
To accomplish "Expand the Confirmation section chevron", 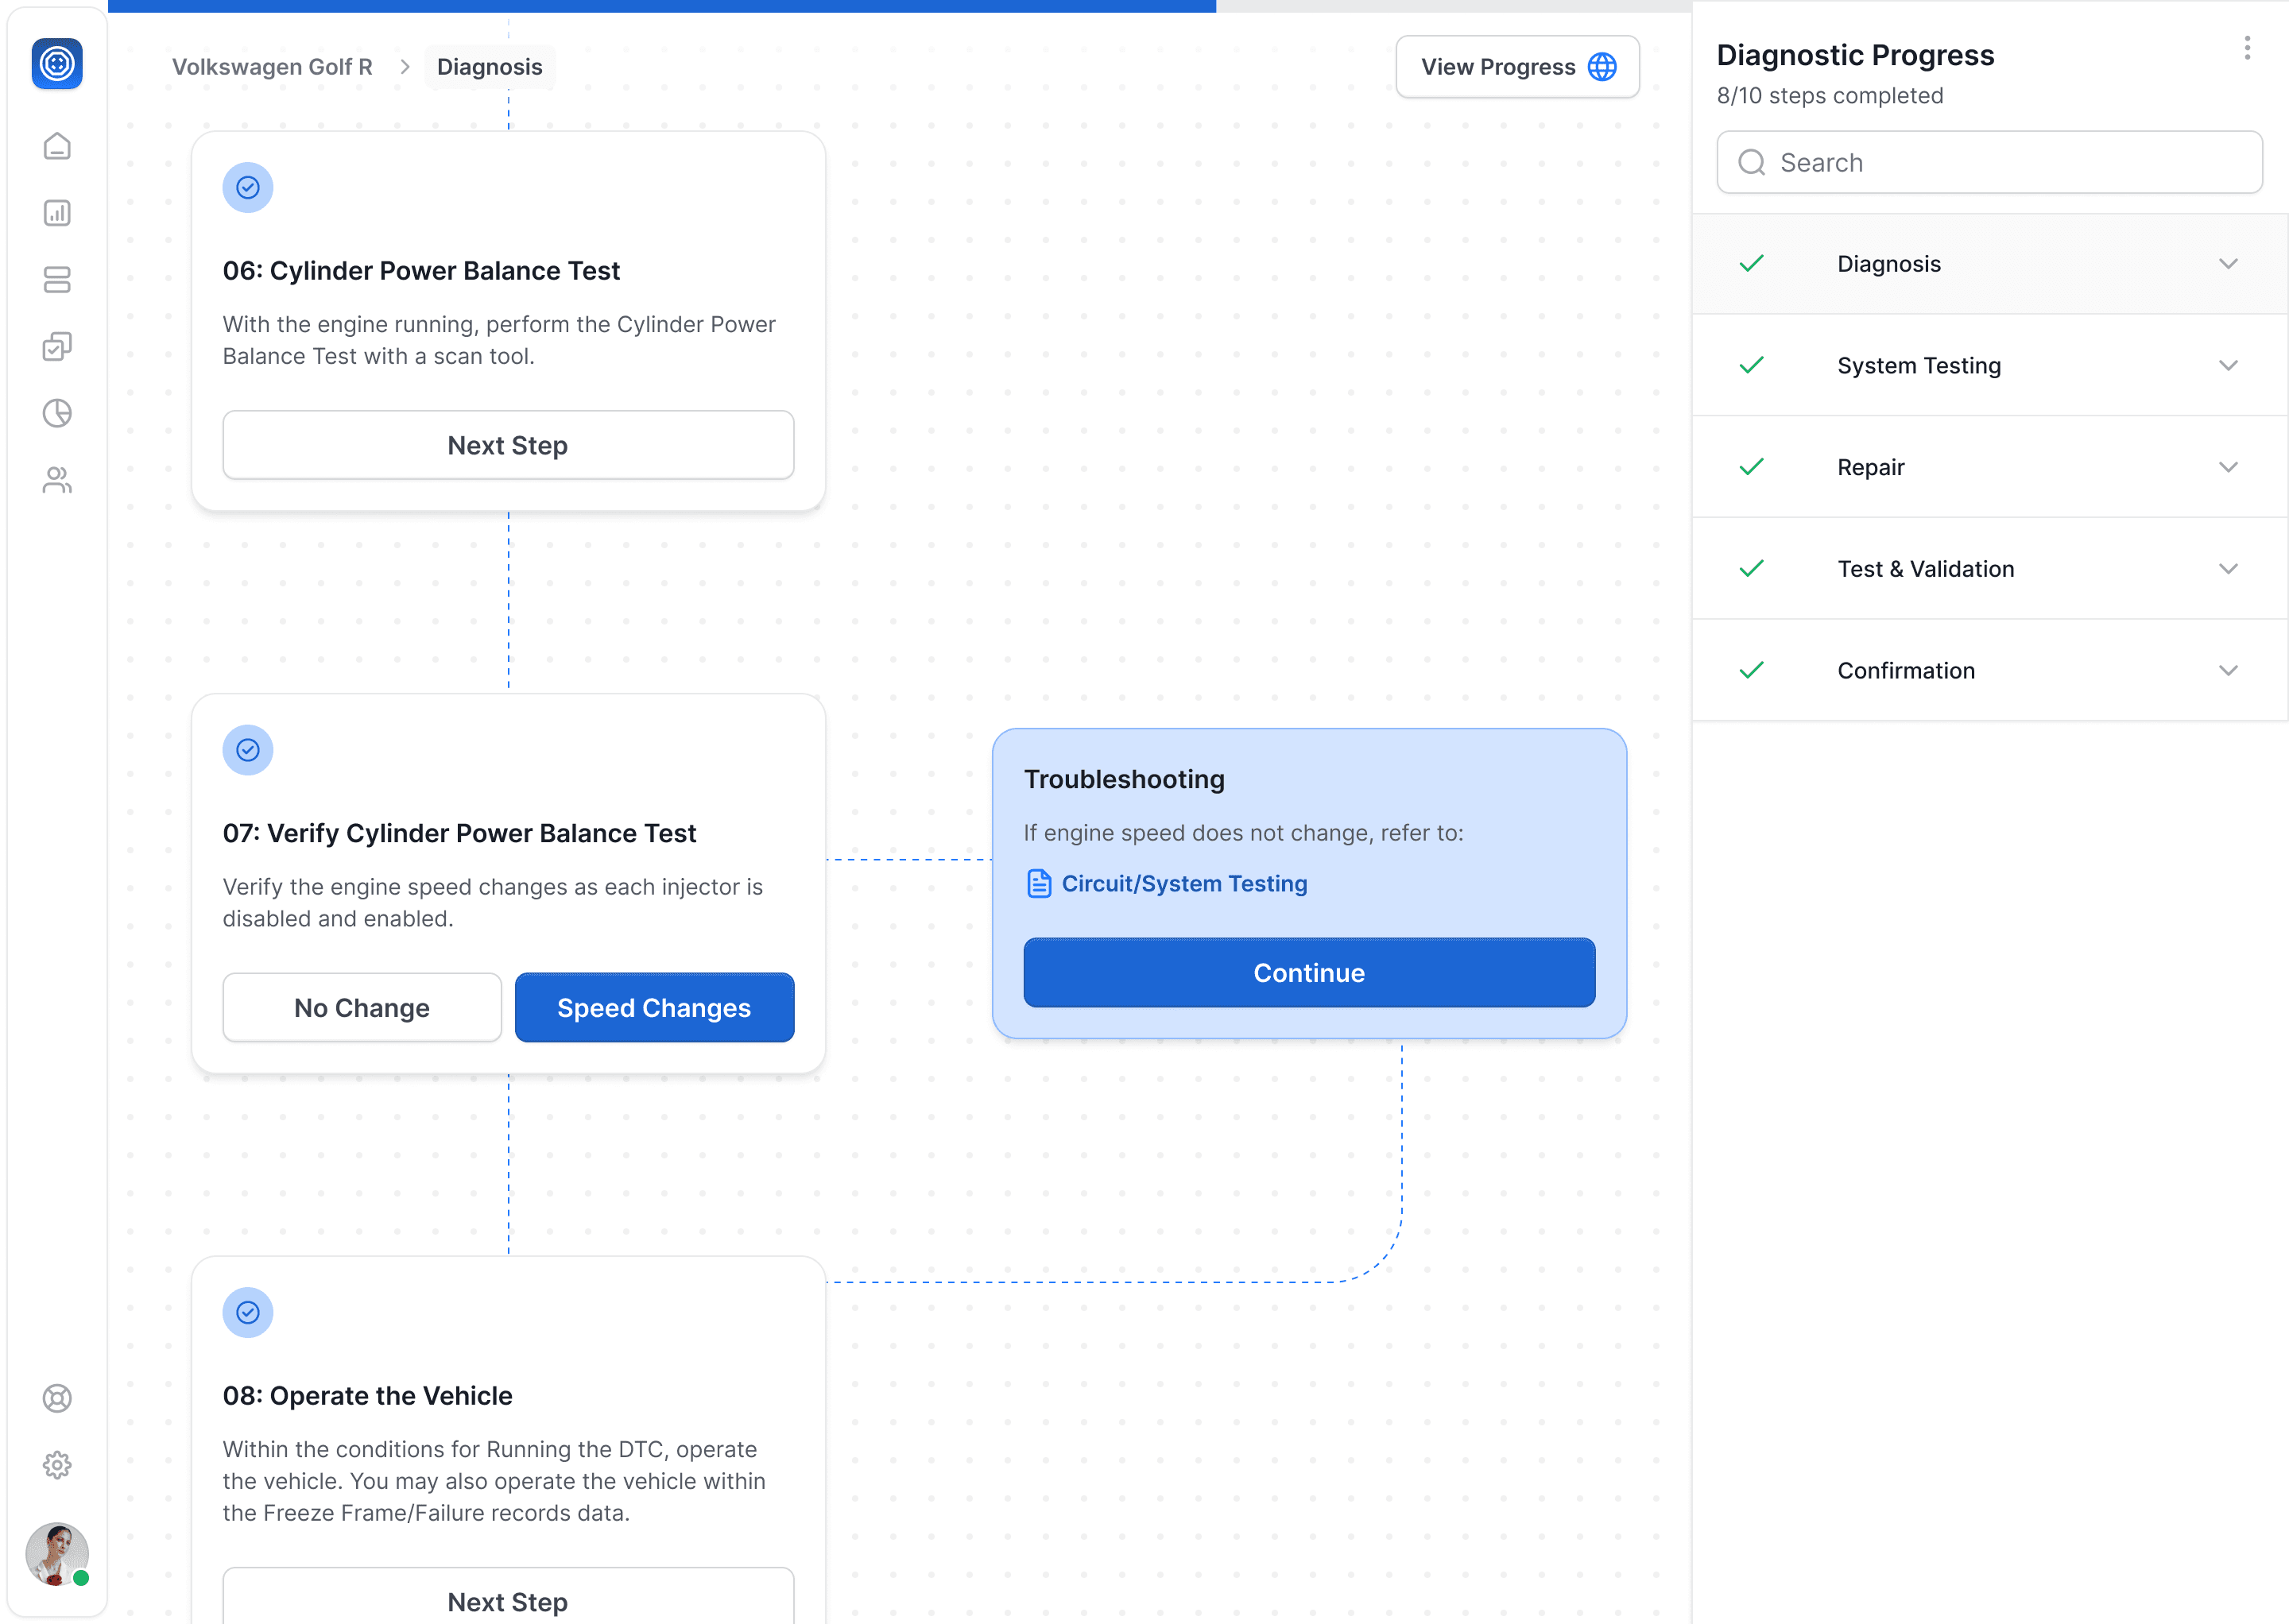I will pos(2228,670).
